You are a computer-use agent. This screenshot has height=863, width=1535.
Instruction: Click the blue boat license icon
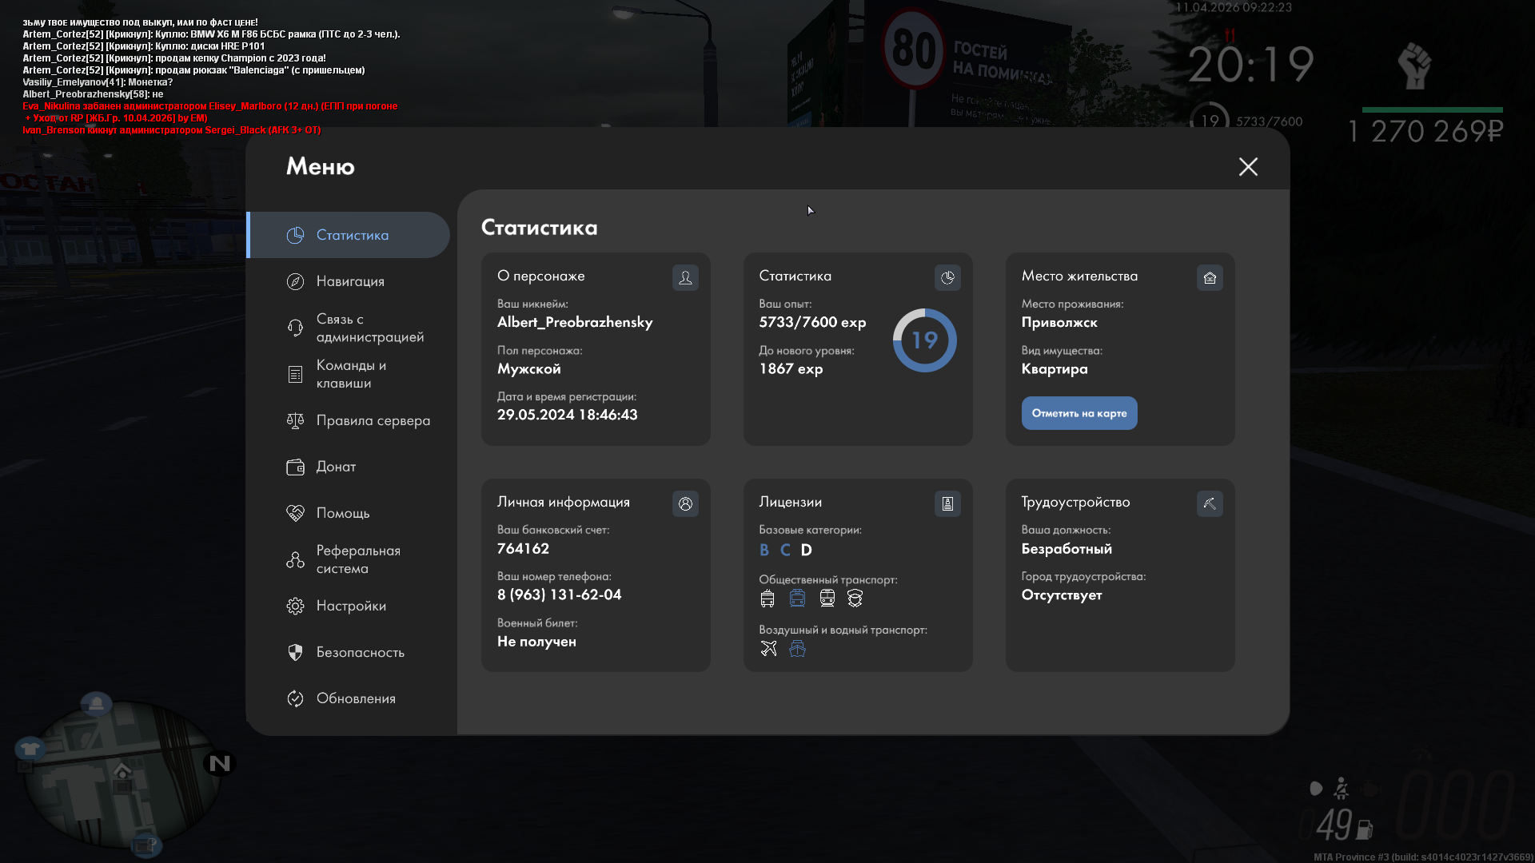click(x=797, y=648)
